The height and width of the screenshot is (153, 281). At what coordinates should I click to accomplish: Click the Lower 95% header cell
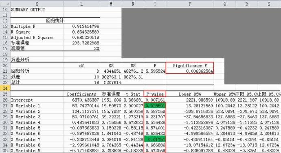click(190, 94)
